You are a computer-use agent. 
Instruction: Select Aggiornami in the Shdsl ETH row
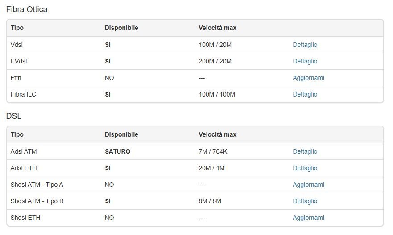[x=308, y=218]
